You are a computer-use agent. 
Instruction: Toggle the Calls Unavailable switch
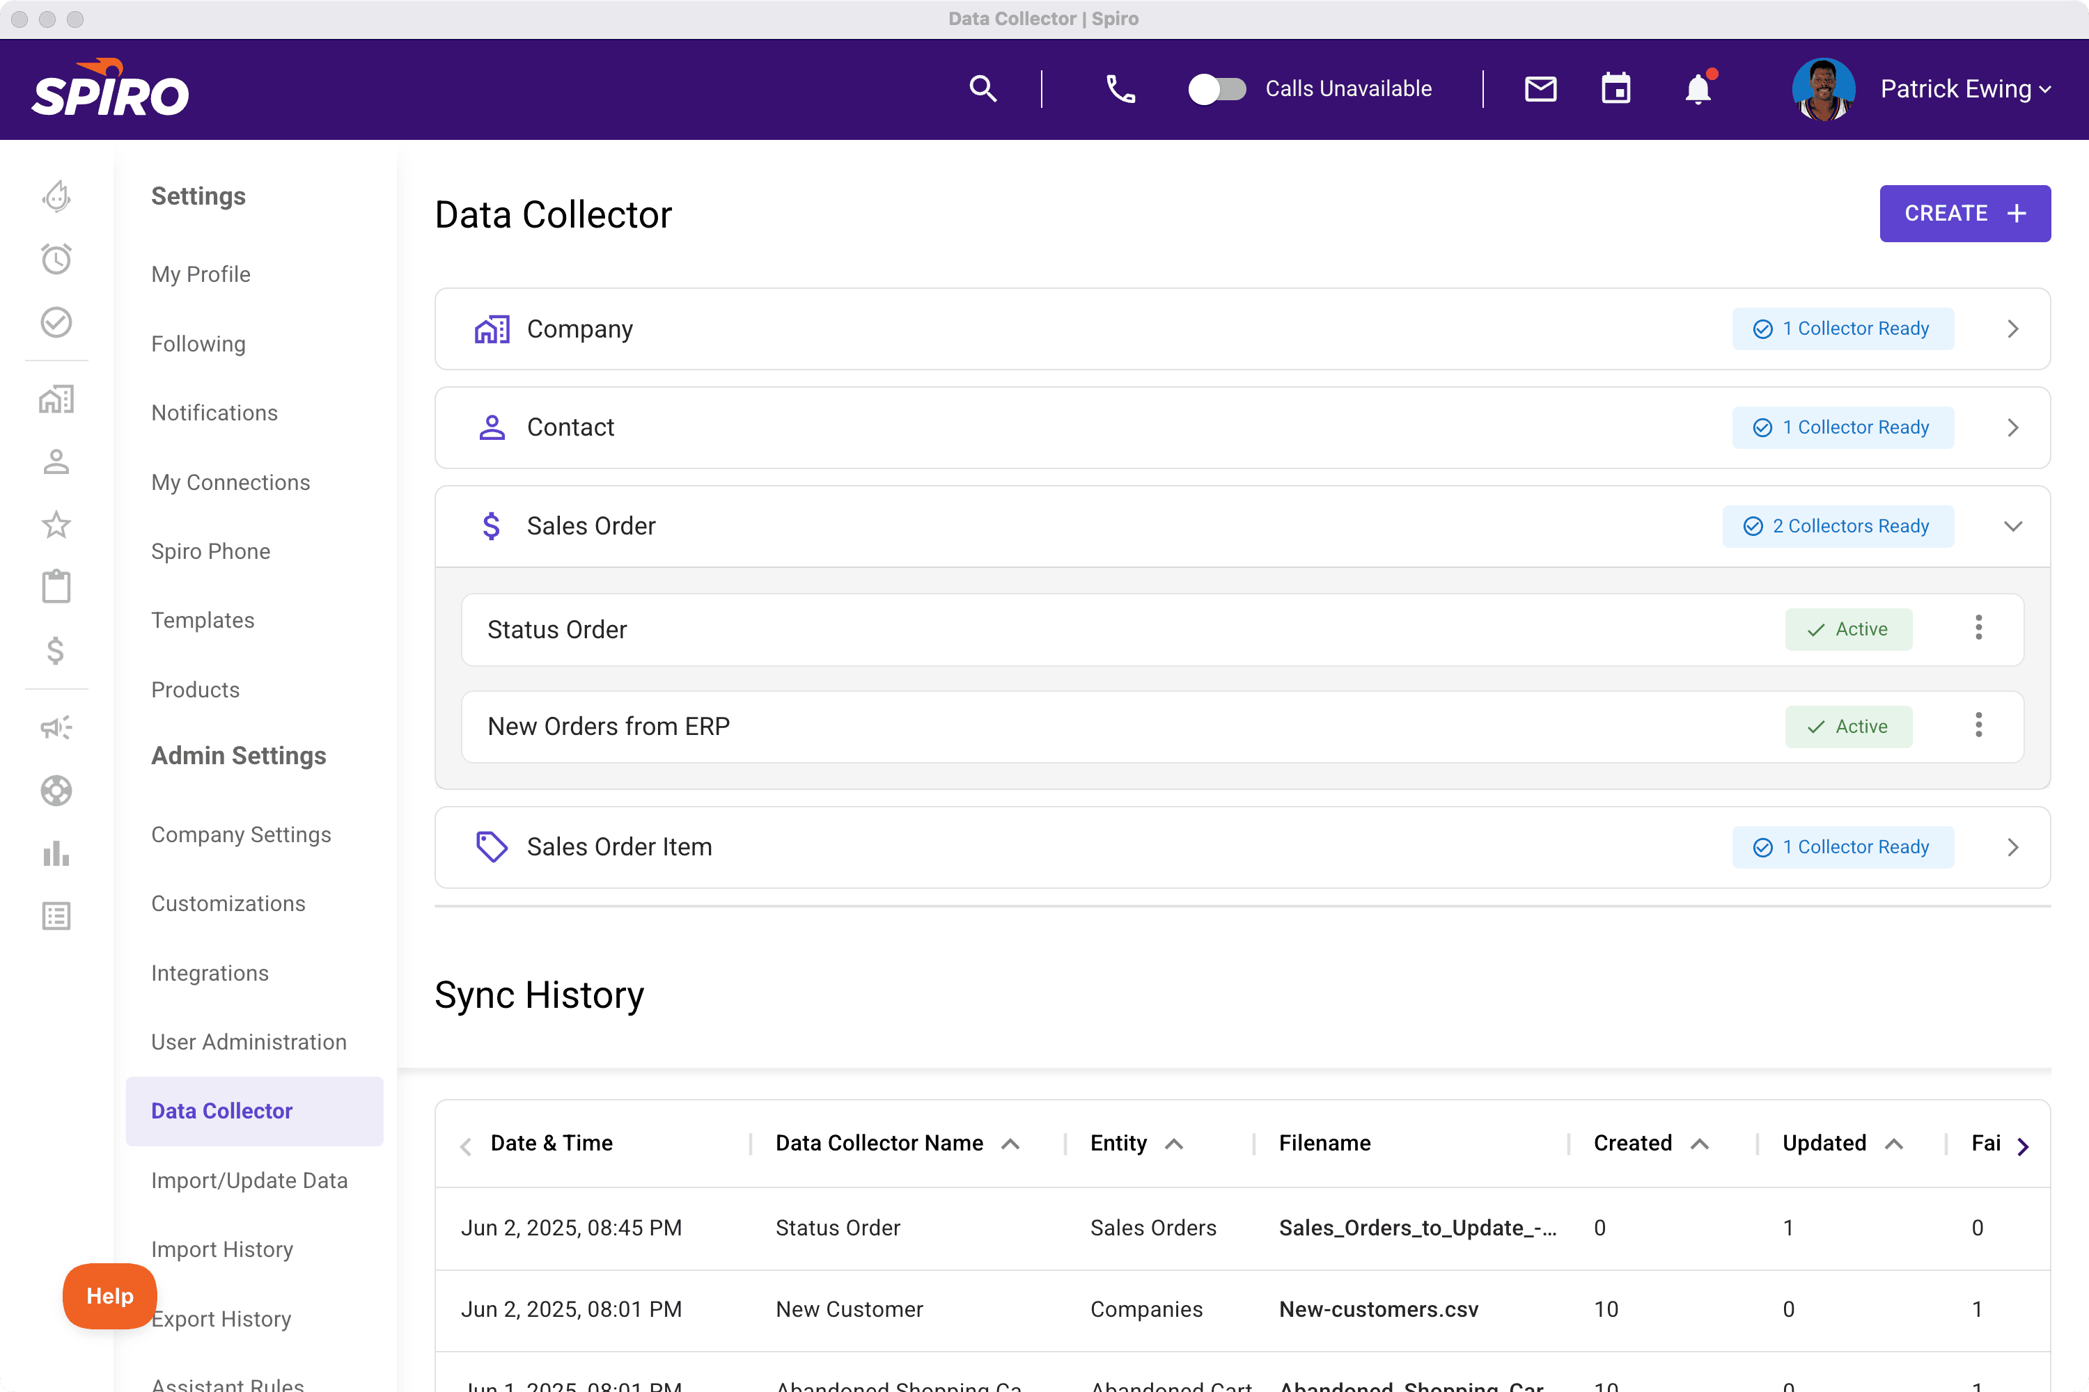(1216, 89)
